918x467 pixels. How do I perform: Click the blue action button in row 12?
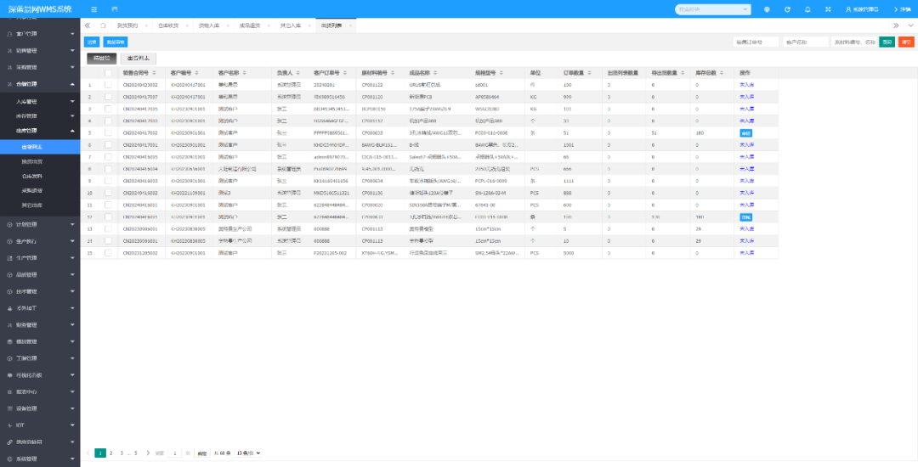pyautogui.click(x=746, y=217)
